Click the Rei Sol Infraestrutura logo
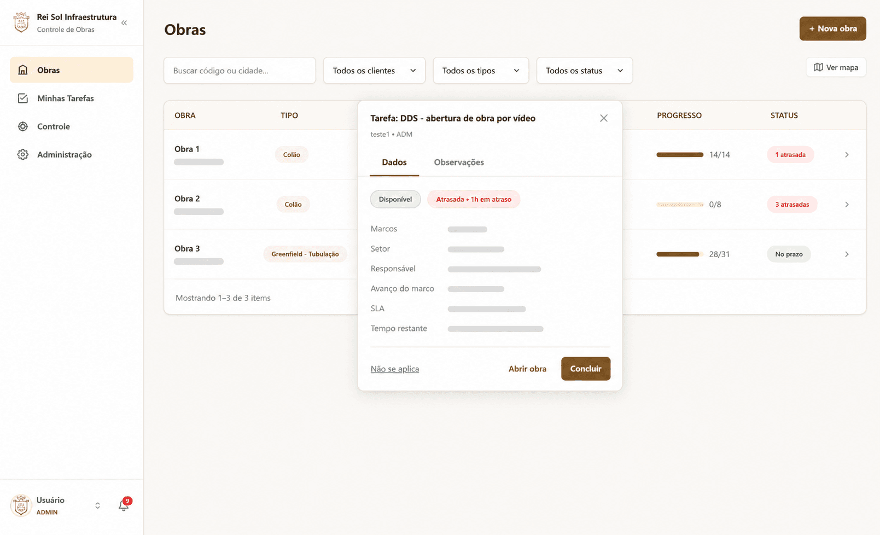Viewport: 880px width, 535px height. click(21, 22)
